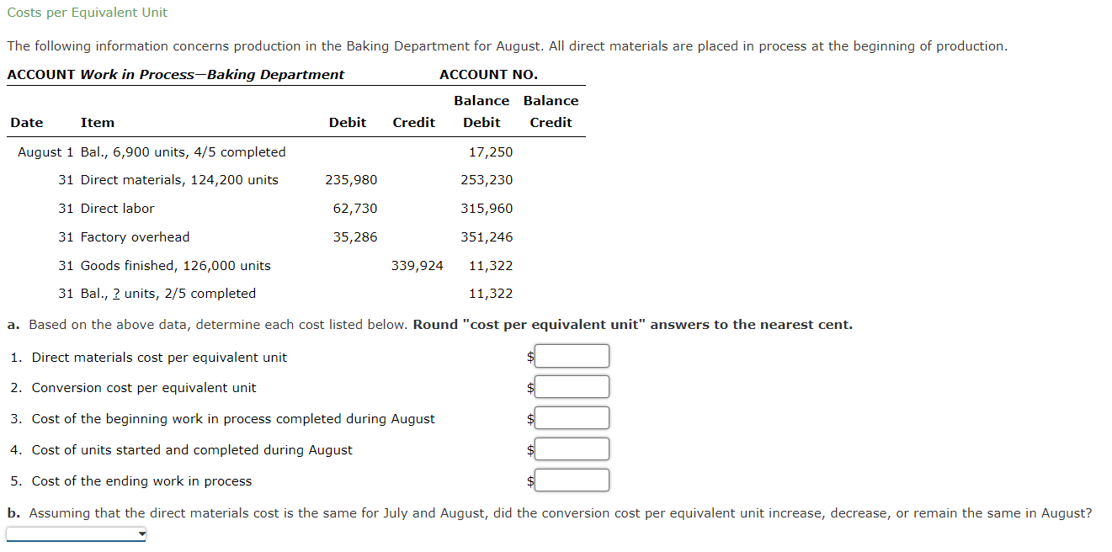This screenshot has height=552, width=1112.
Task: Click the "Balance Credit" column header
Action: point(551,109)
